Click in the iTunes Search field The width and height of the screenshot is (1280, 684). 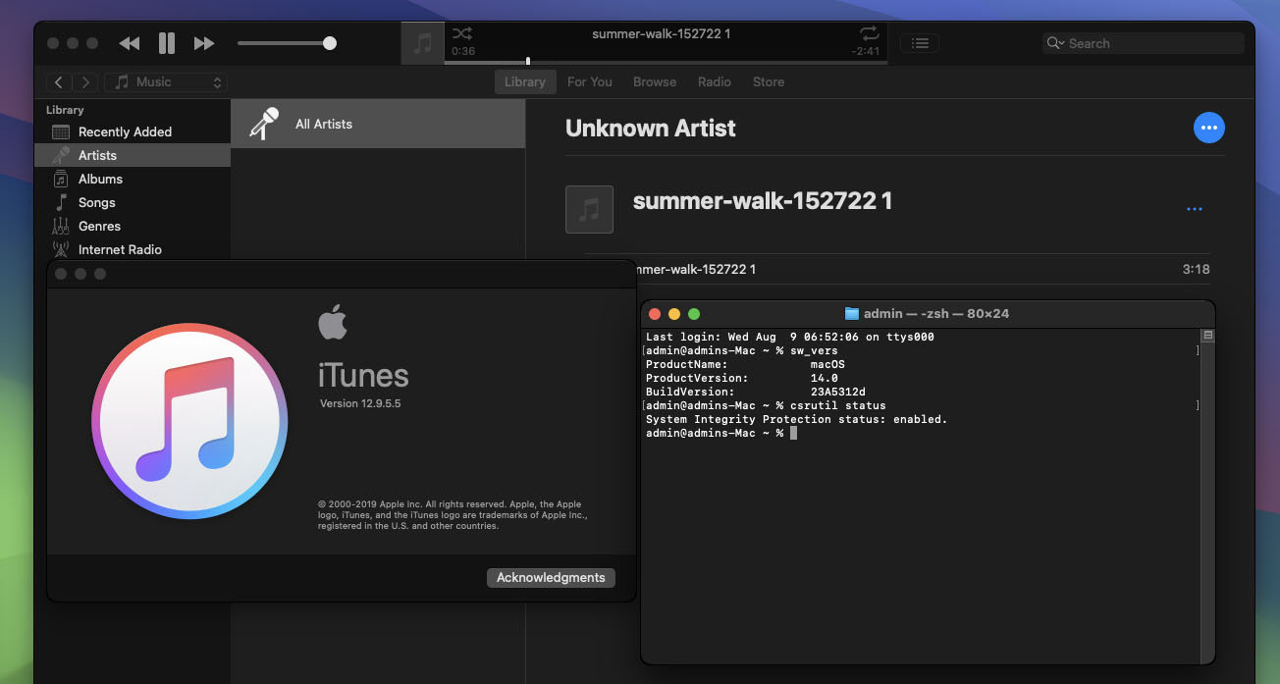pos(1144,43)
